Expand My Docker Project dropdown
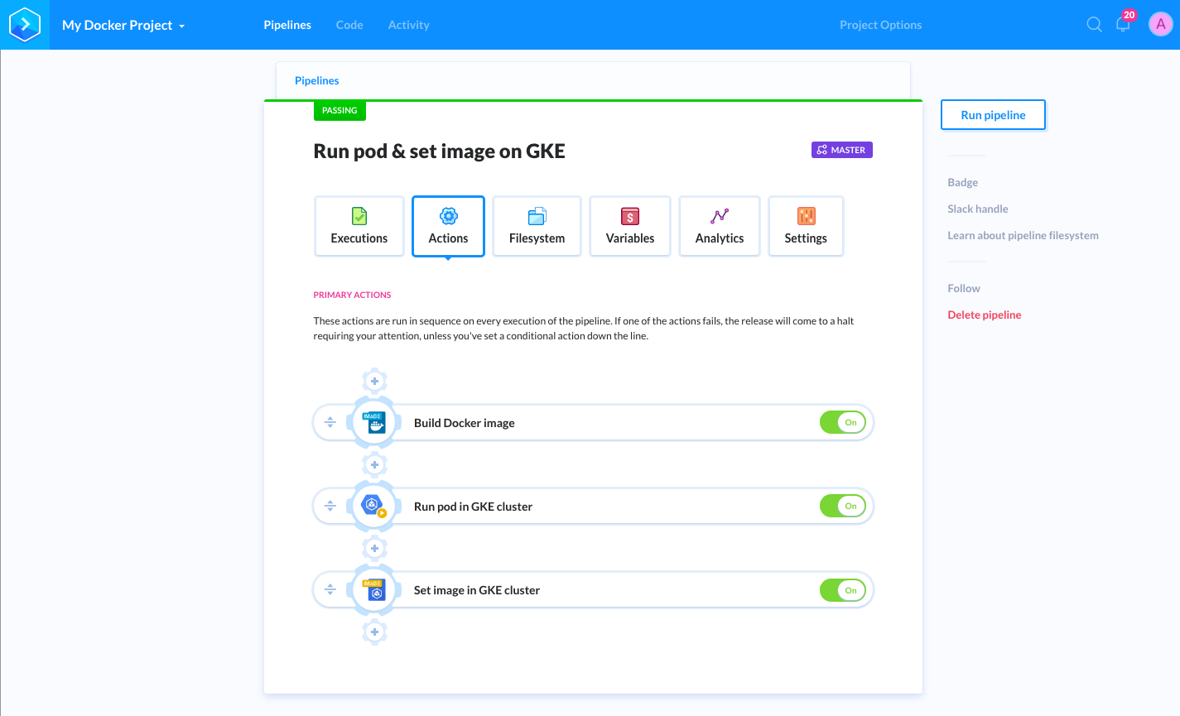1180x716 pixels. click(x=123, y=25)
